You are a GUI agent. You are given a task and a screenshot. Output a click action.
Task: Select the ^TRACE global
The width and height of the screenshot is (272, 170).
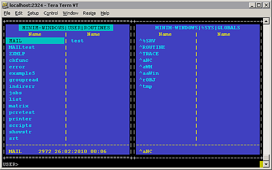pyautogui.click(x=149, y=54)
